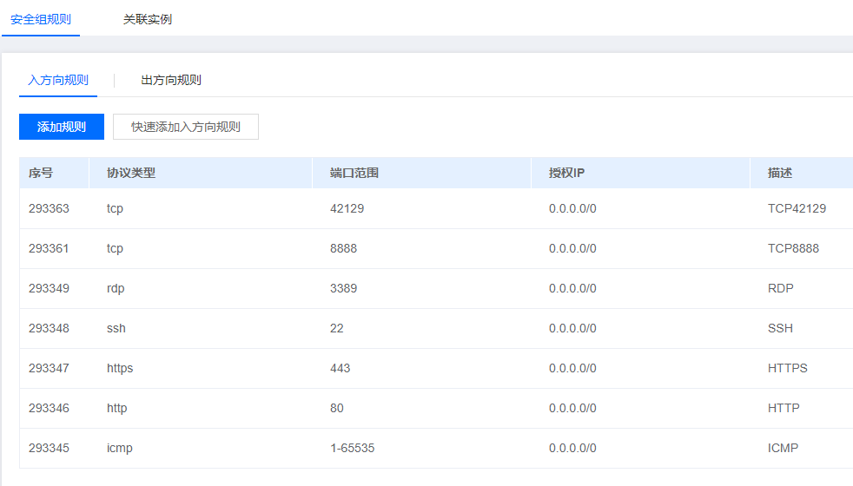Viewport: 853px width, 486px height.
Task: Click the 描述 column header
Action: [x=779, y=173]
